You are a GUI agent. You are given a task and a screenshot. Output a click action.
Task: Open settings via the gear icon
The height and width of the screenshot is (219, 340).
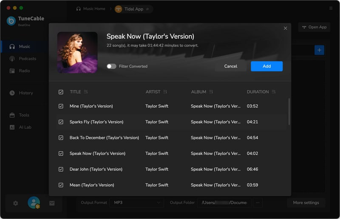(15, 203)
